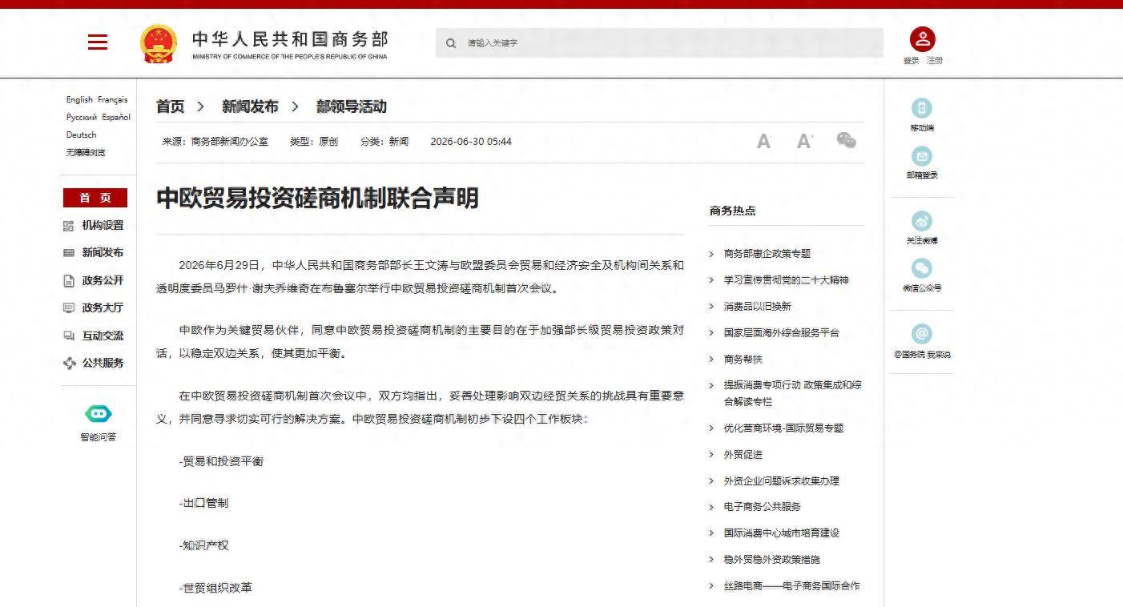The image size is (1123, 607).
Task: Select the red 首页 sidebar tab
Action: (x=95, y=198)
